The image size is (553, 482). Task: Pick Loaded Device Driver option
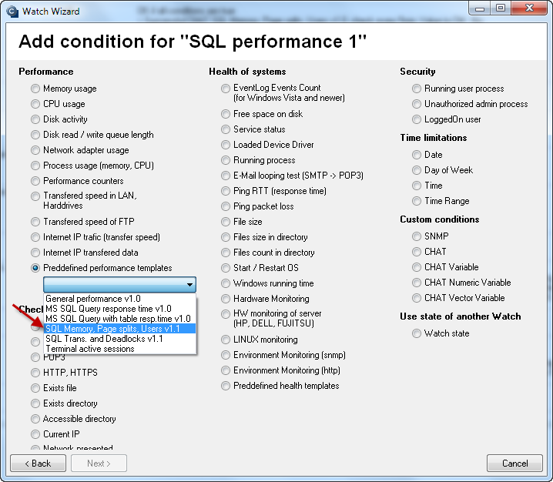(x=226, y=145)
